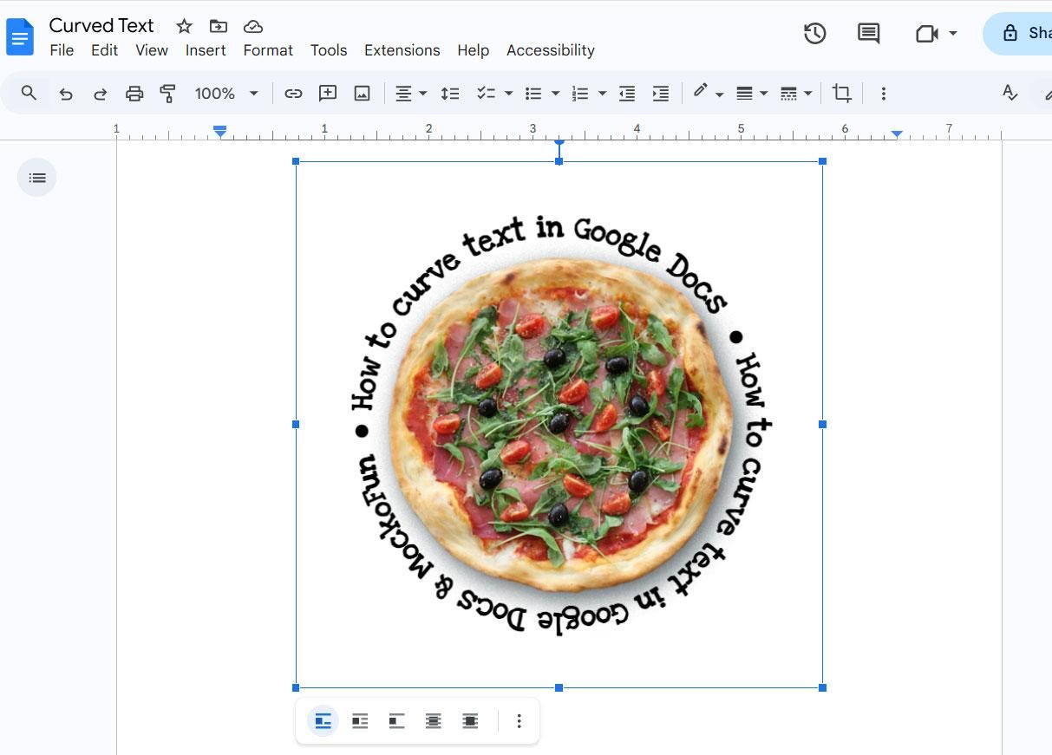Click the Share button
The height and width of the screenshot is (755, 1052).
coord(1034,33)
